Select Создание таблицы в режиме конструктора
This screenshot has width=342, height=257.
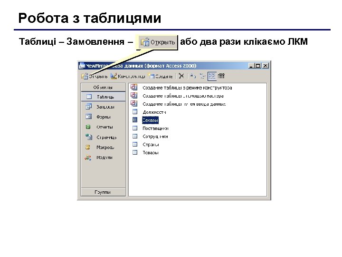181,88
